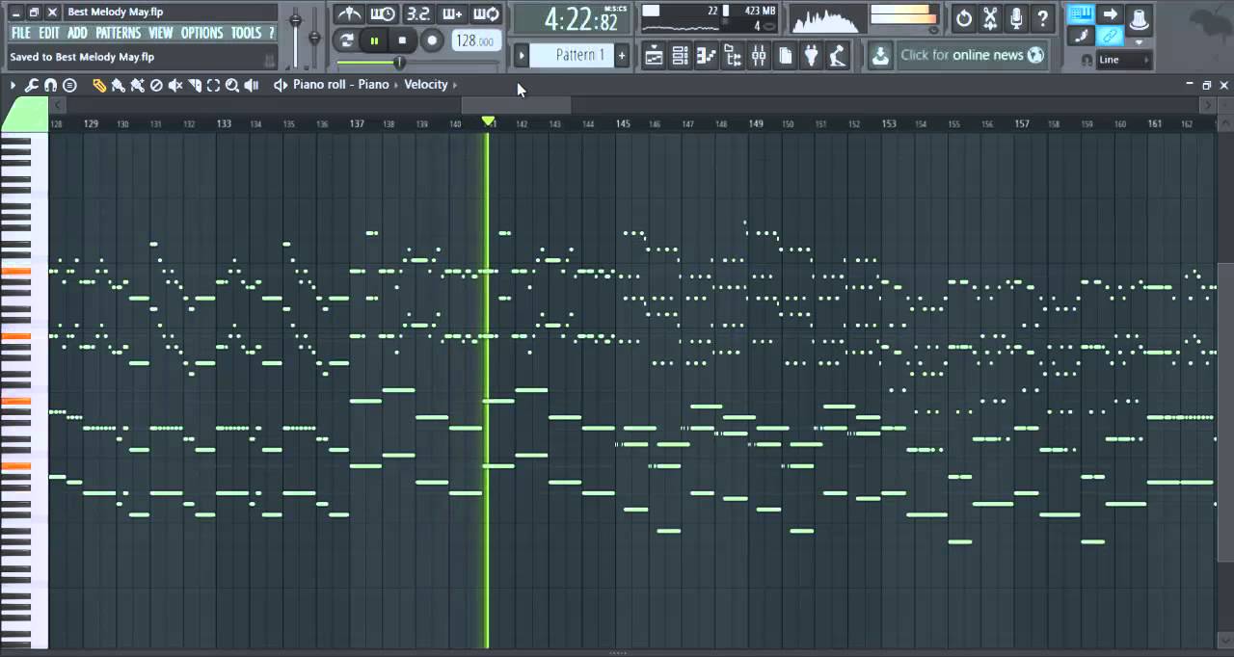This screenshot has width=1234, height=657.
Task: Open the Stamp chord options icon
Action: pos(69,86)
